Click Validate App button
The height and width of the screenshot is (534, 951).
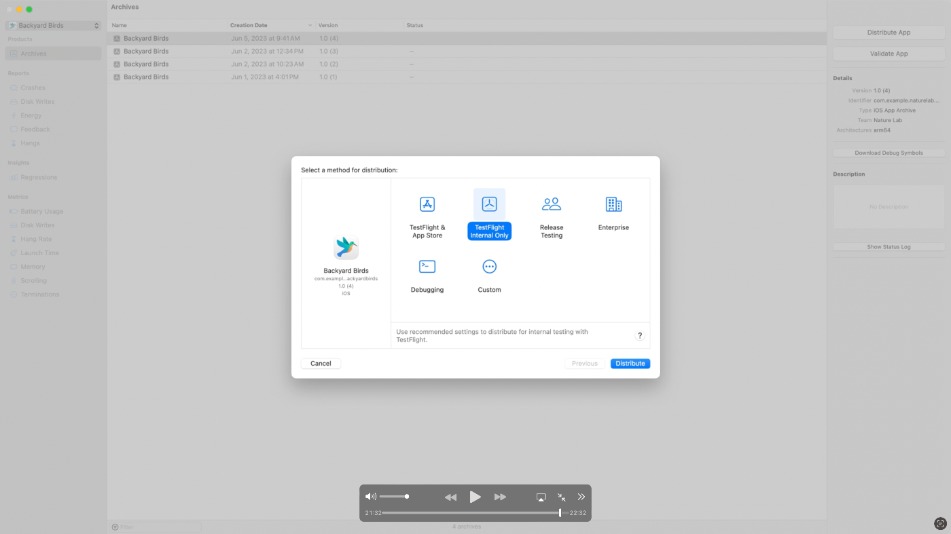[x=889, y=54]
